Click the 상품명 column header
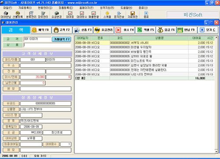Viewport: 220px width, 159px height. 159,38
